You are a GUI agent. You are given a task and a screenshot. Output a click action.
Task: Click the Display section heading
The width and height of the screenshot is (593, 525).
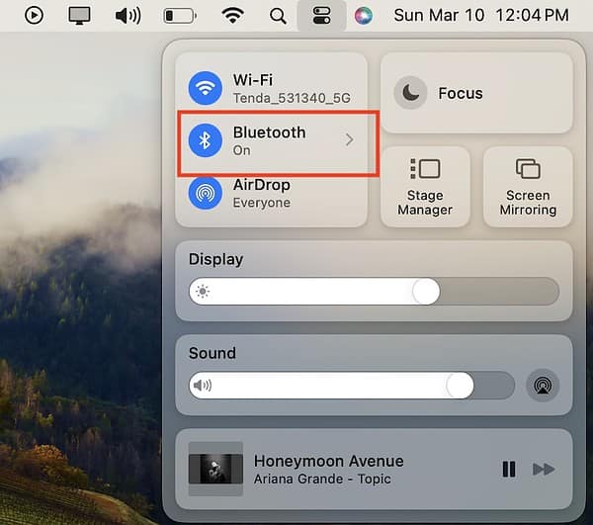(215, 259)
